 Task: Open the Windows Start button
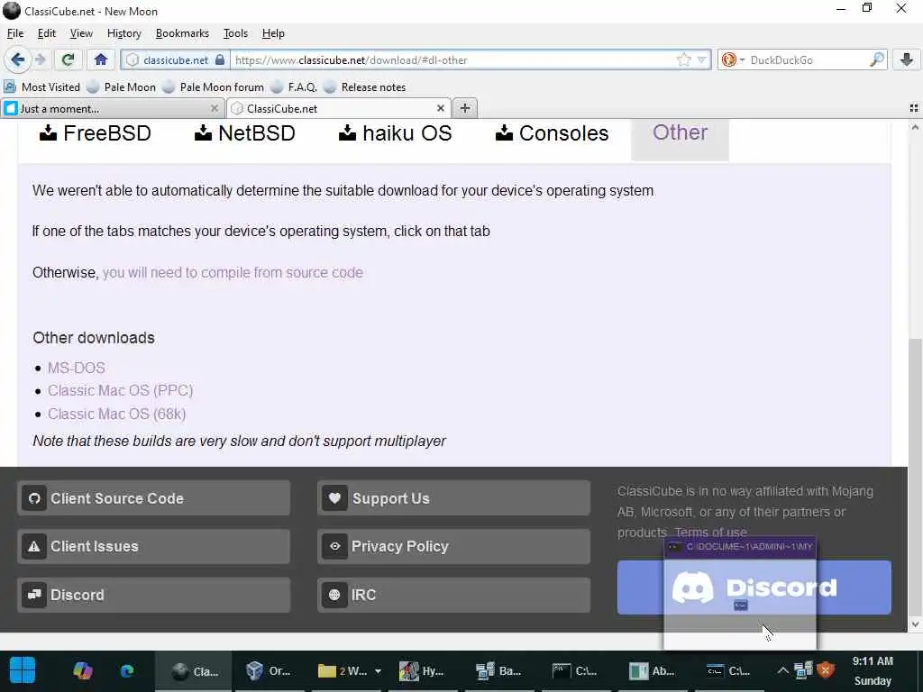[x=23, y=670]
